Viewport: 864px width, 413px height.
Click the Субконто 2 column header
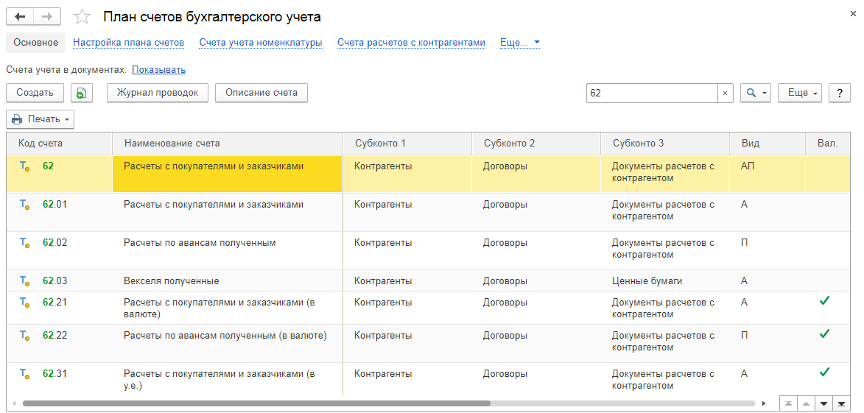pos(537,143)
